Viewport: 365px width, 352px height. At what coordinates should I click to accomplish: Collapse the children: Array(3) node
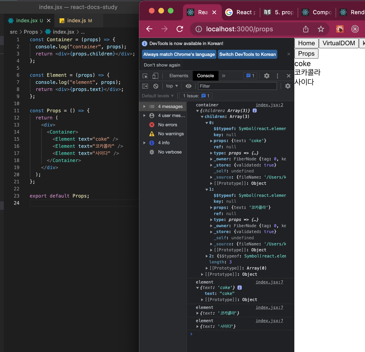pyautogui.click(x=202, y=117)
